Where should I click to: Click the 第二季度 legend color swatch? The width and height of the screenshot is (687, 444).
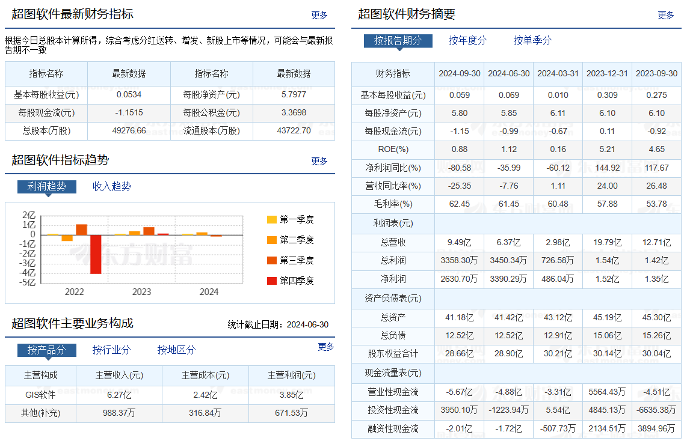(x=272, y=240)
